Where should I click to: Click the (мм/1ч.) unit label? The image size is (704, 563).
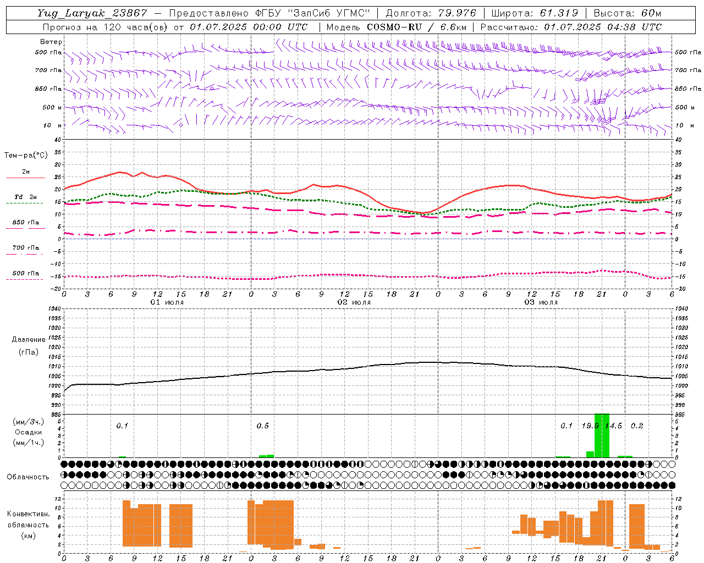point(28,443)
